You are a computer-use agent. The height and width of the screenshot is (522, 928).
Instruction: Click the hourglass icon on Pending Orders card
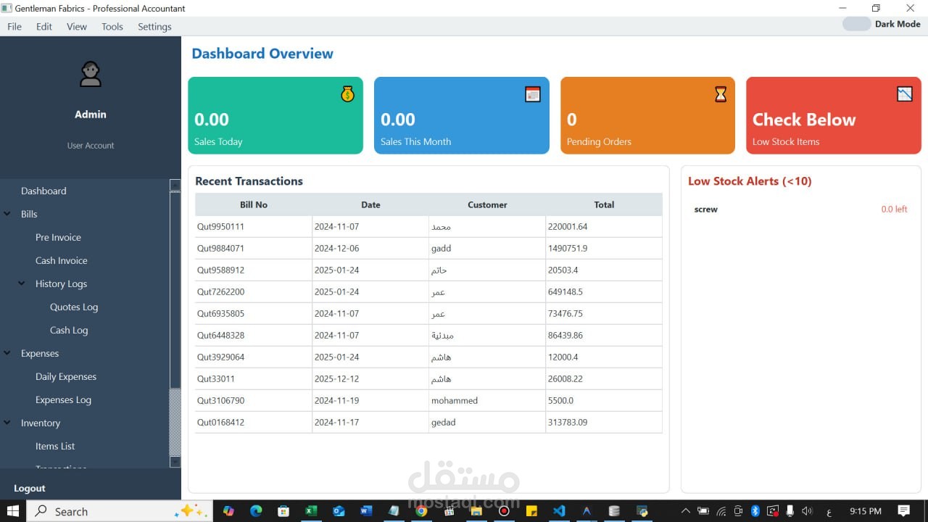tap(721, 94)
